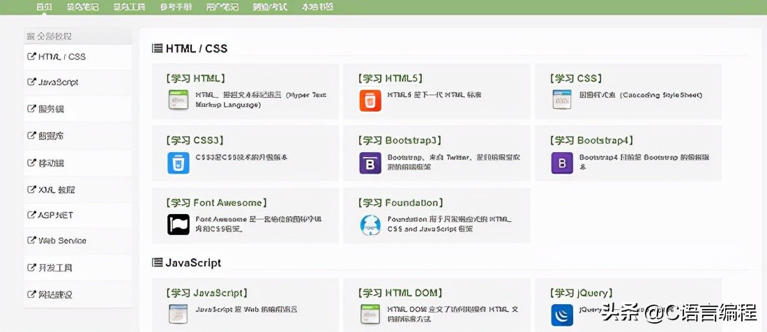Click the list icon beside JavaScript section heading

point(157,262)
